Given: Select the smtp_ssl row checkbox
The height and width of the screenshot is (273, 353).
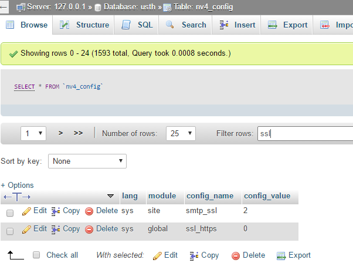Looking at the screenshot, I should point(10,213).
